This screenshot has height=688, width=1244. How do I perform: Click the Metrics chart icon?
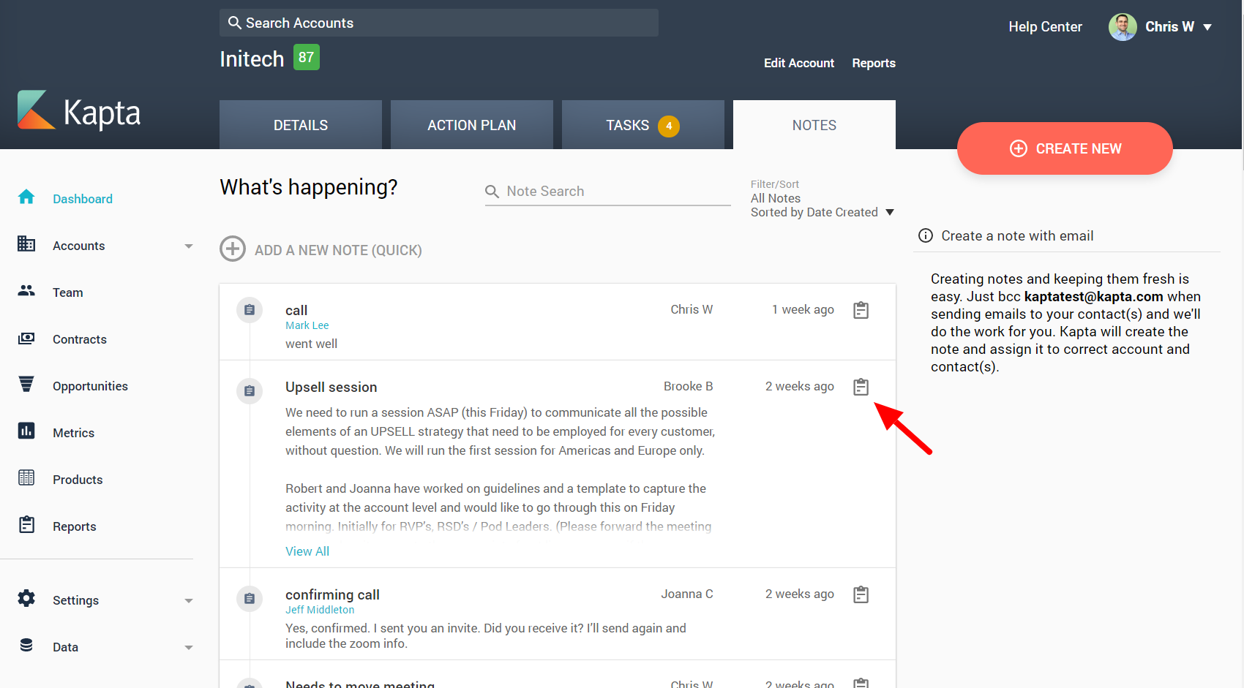26,431
